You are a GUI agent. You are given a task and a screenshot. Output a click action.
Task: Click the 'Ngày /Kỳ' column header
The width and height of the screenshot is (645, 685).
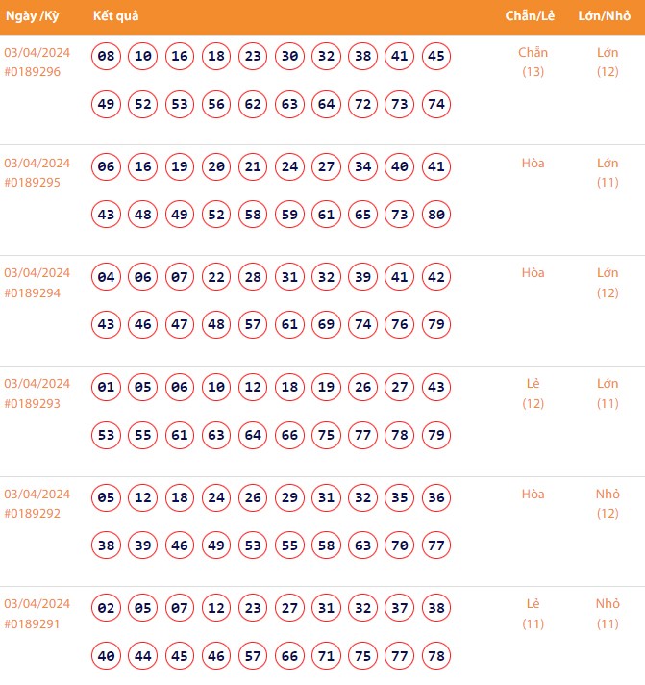click(32, 17)
